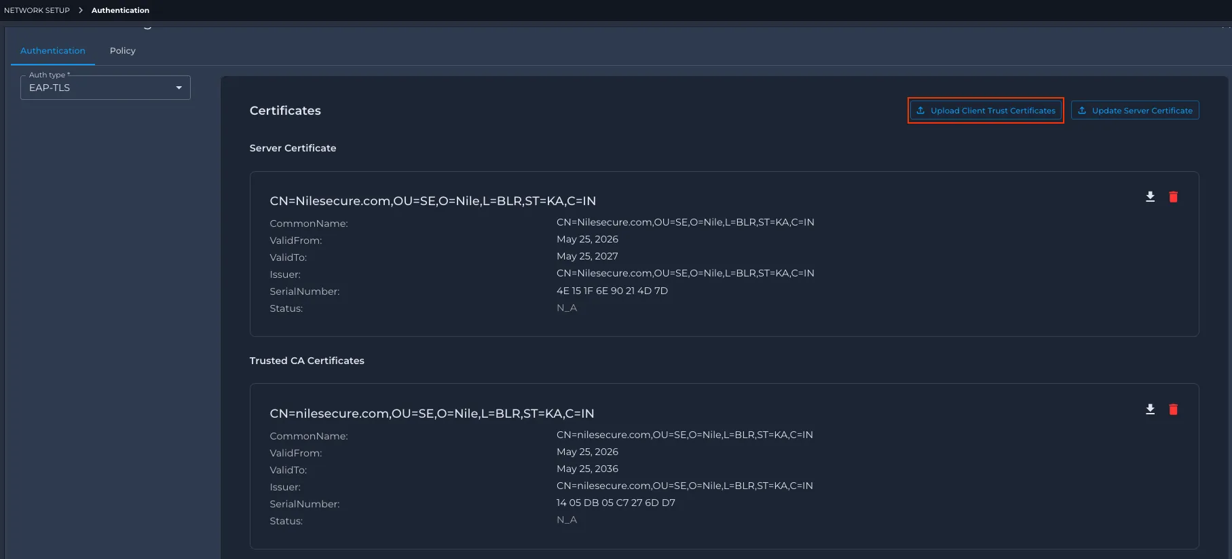
Task: Click the Server Certificate section label
Action: (293, 148)
